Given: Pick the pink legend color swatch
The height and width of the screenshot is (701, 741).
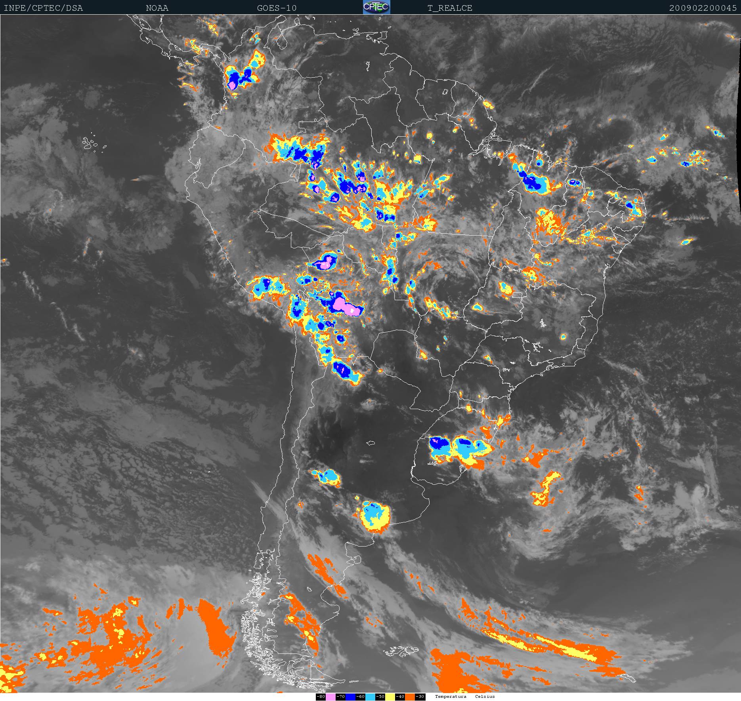Looking at the screenshot, I should 330,697.
